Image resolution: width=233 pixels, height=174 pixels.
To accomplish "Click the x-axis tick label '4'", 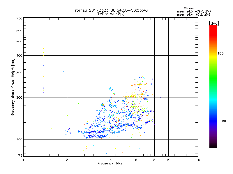I will coord(111,160).
